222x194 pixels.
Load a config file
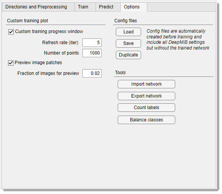click(128, 32)
